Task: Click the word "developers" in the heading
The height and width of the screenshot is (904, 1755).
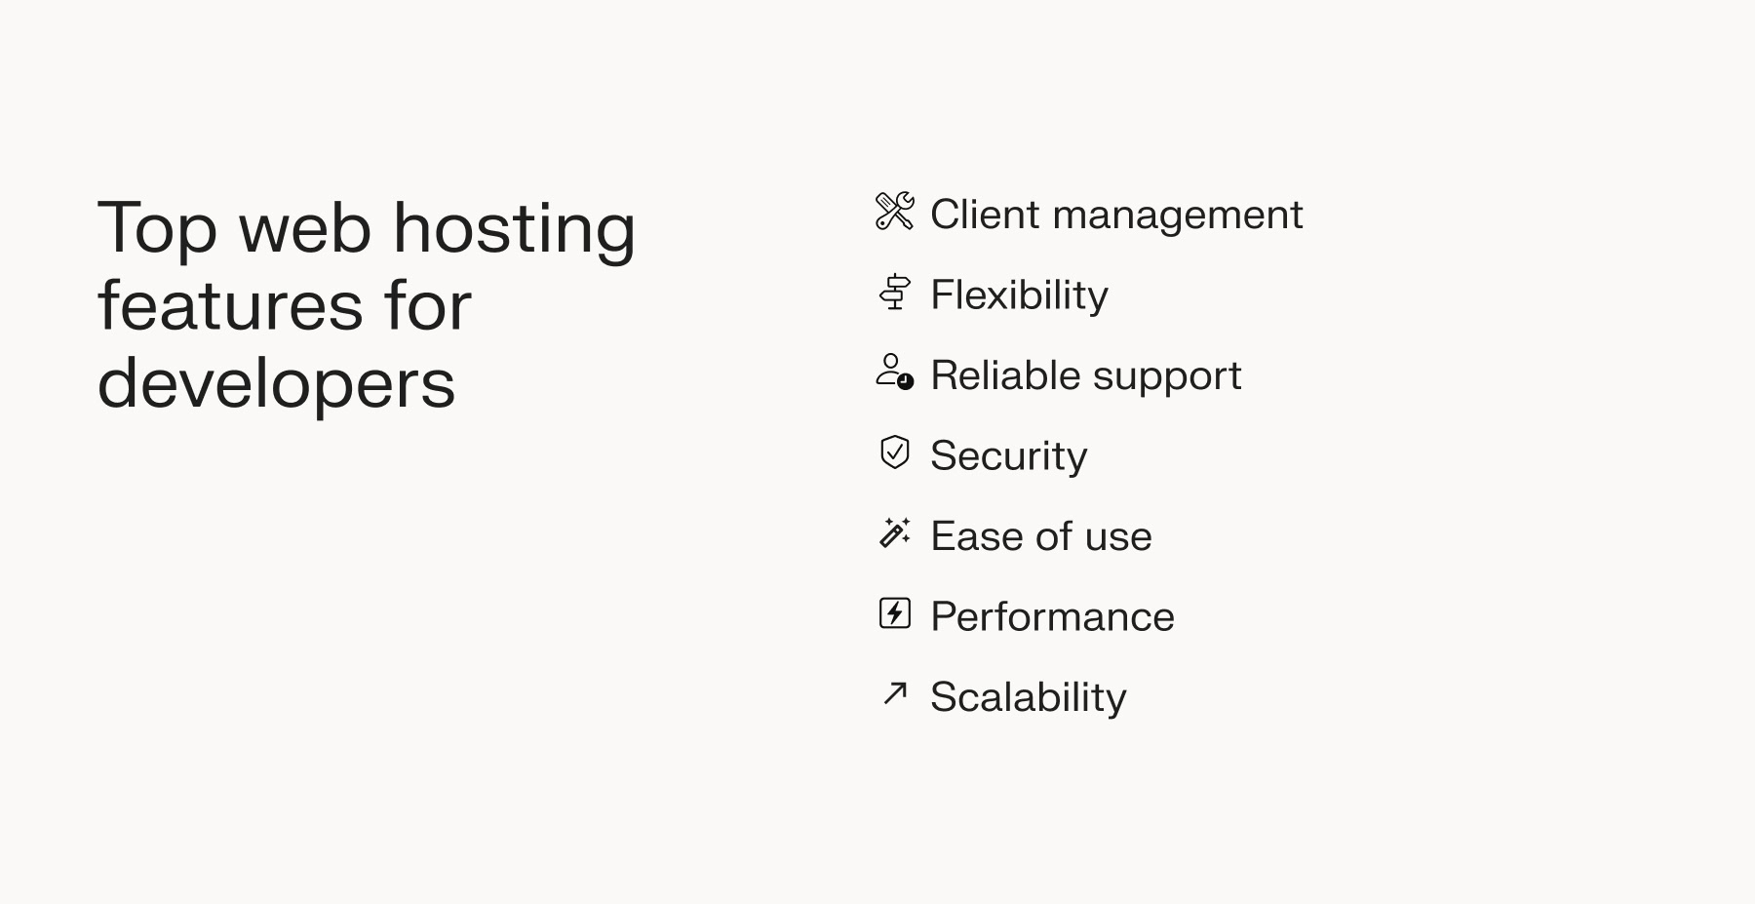Action: (x=276, y=384)
